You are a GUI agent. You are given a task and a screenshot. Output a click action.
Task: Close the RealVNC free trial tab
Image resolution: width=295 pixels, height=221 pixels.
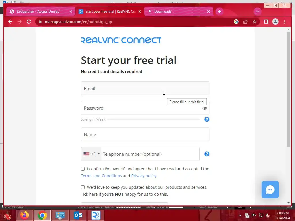(x=140, y=12)
